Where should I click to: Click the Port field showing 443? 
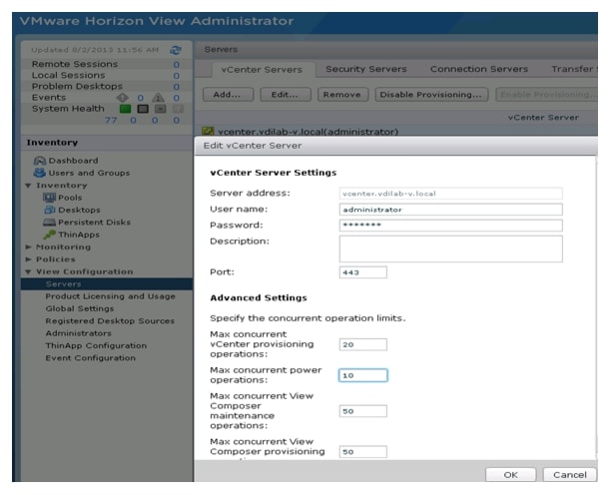point(362,272)
